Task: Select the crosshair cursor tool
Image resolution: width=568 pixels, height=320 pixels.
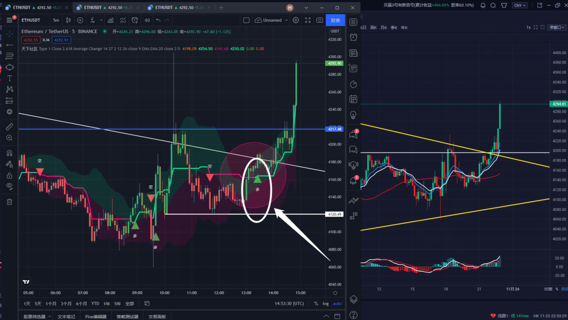Action: pyautogui.click(x=10, y=34)
